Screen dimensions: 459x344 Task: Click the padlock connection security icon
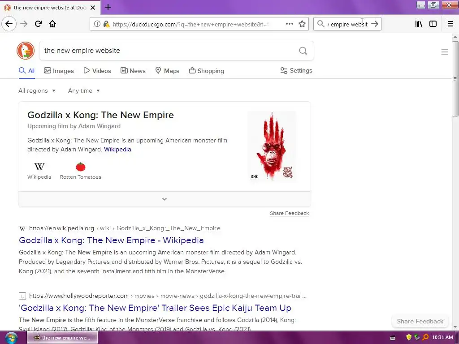[x=106, y=24]
